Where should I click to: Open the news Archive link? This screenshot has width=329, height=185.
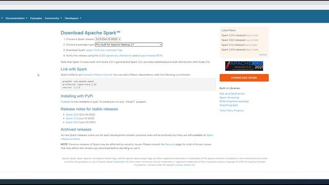coord(263,55)
